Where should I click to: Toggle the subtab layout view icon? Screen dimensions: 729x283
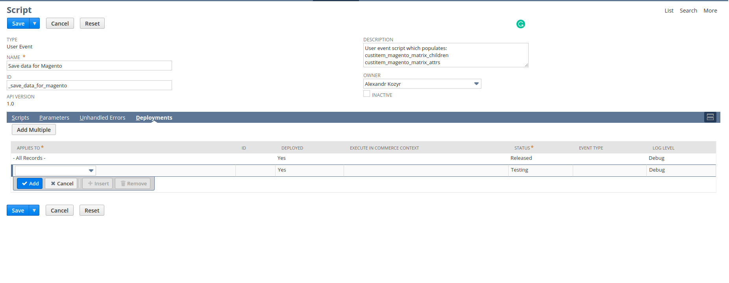(710, 117)
